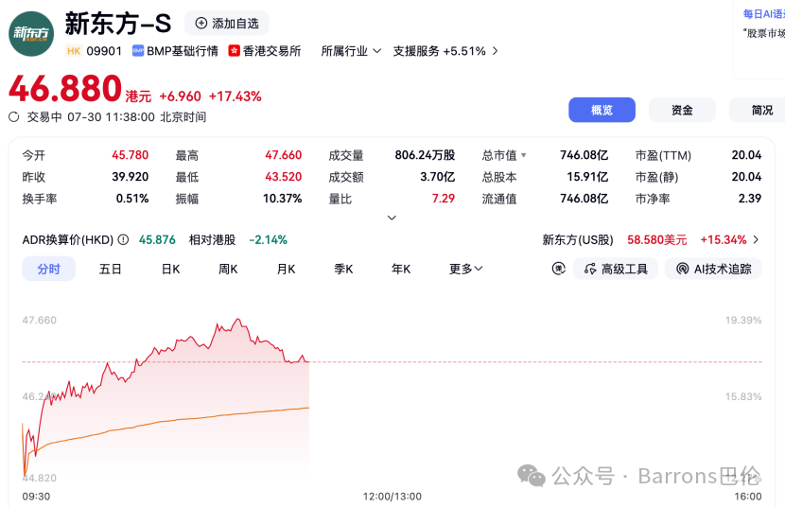Screen dimensions: 785x507
Task: Open AI技术追踪 tracking
Action: tap(713, 269)
